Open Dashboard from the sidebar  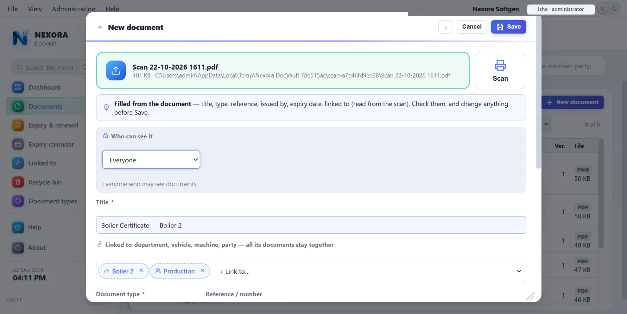(x=45, y=87)
